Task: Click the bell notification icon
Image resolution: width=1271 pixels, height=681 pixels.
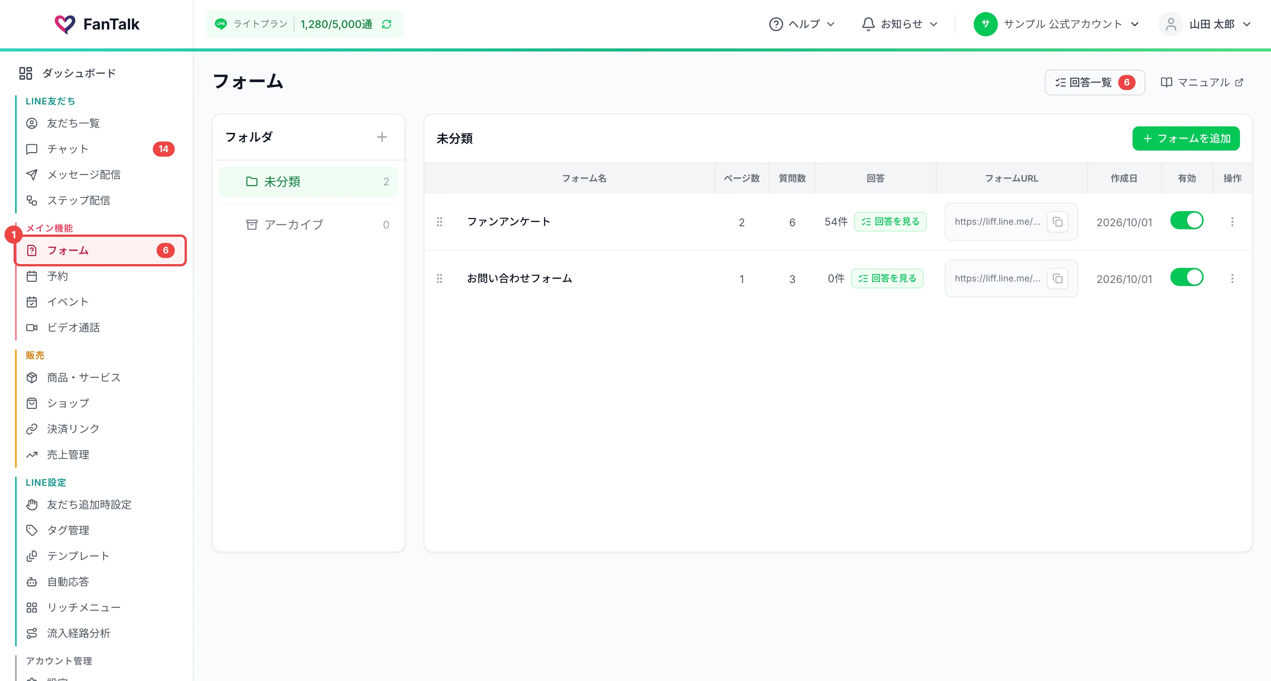Action: point(868,24)
